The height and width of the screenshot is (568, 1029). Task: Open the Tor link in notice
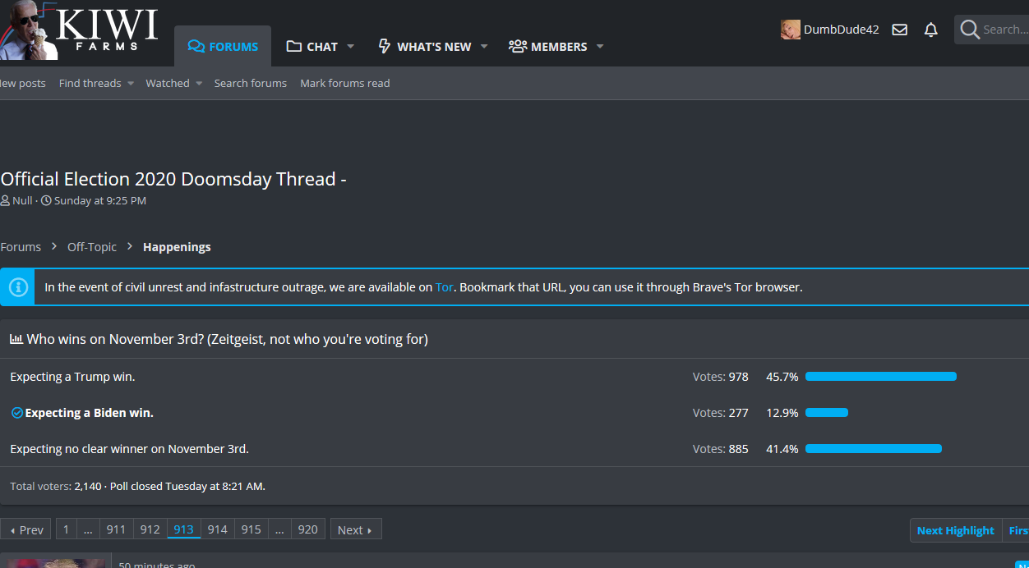445,287
